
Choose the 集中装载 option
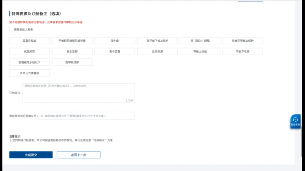click(114, 52)
